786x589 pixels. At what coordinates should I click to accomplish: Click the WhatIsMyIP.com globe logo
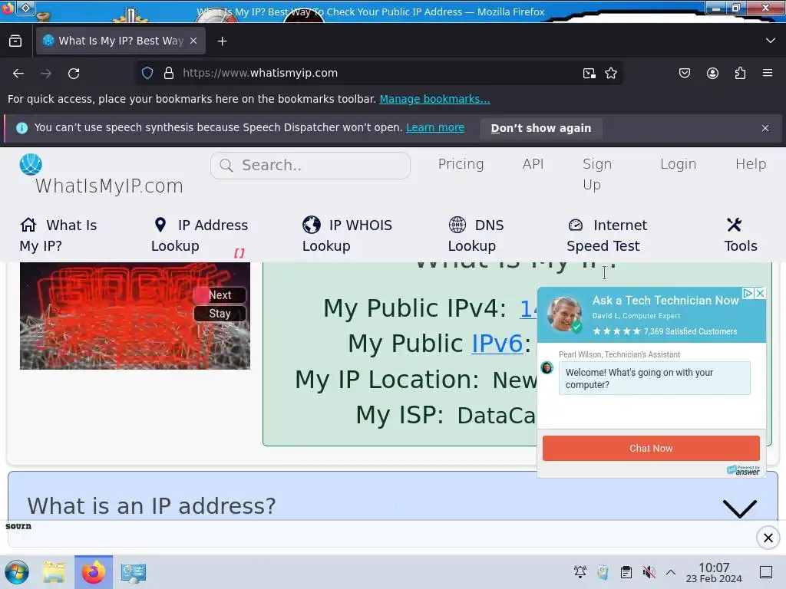31,164
